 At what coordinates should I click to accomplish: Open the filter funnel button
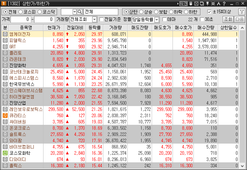(x=242, y=12)
